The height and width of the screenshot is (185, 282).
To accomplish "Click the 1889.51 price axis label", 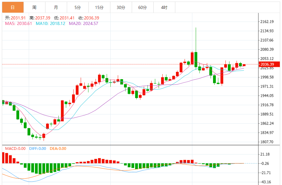I will coord(267,114).
